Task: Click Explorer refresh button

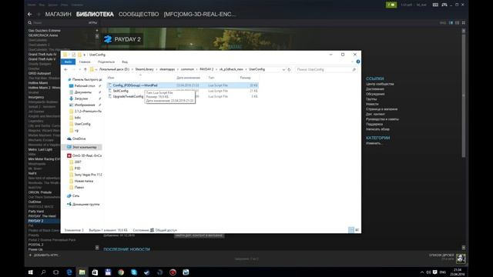Action: [x=289, y=69]
